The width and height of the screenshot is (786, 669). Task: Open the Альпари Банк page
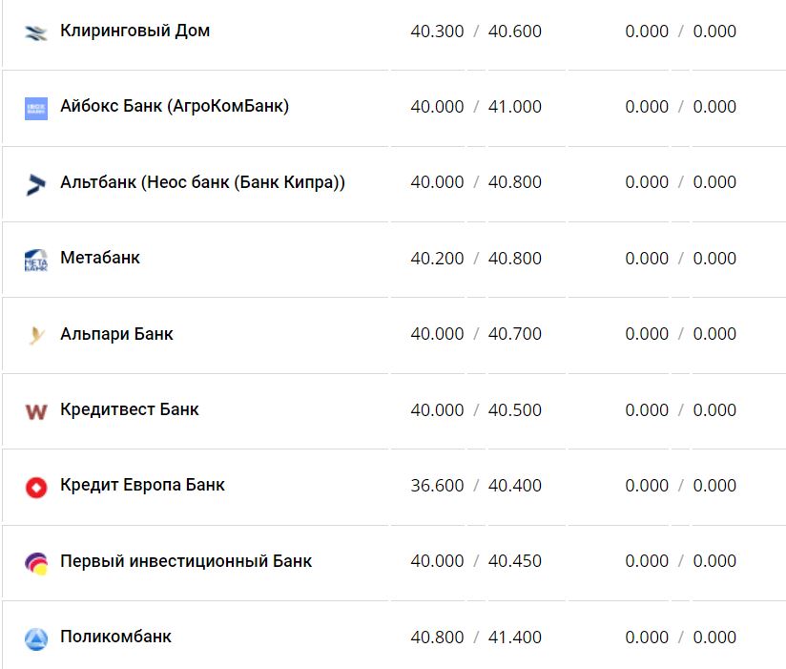pos(116,334)
